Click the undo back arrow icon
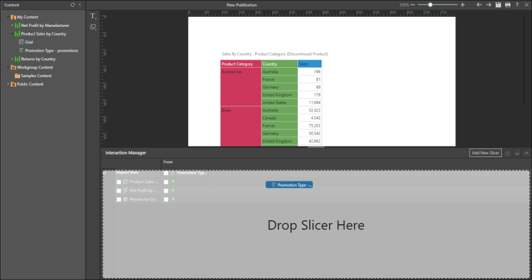The width and height of the screenshot is (532, 280). [479, 5]
